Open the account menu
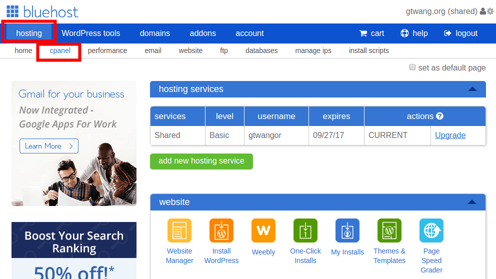Screen dimensions: 496x279 249,33
